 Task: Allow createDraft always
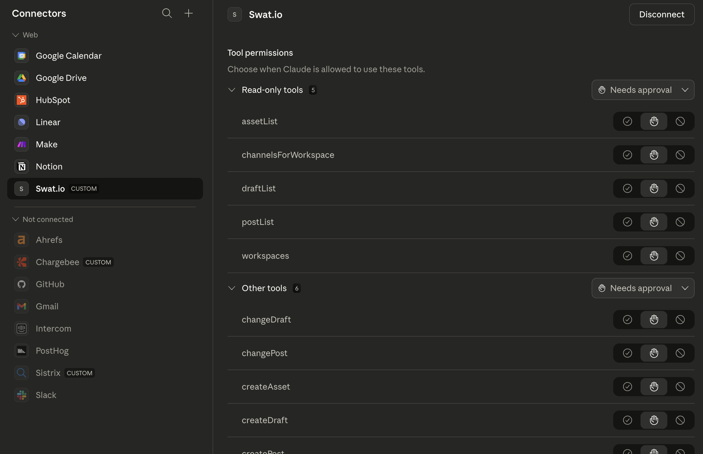pyautogui.click(x=628, y=420)
